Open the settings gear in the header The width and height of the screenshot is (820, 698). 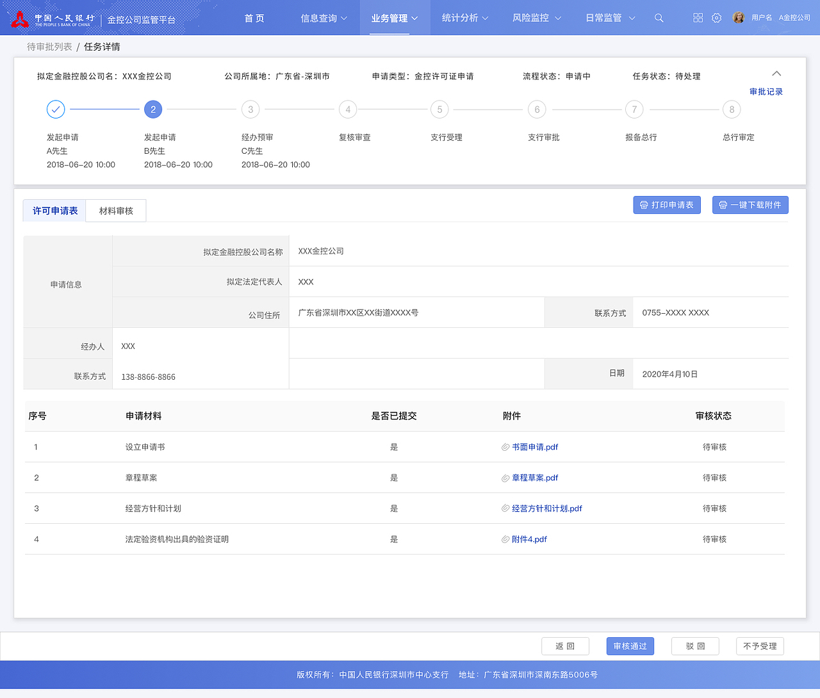716,18
